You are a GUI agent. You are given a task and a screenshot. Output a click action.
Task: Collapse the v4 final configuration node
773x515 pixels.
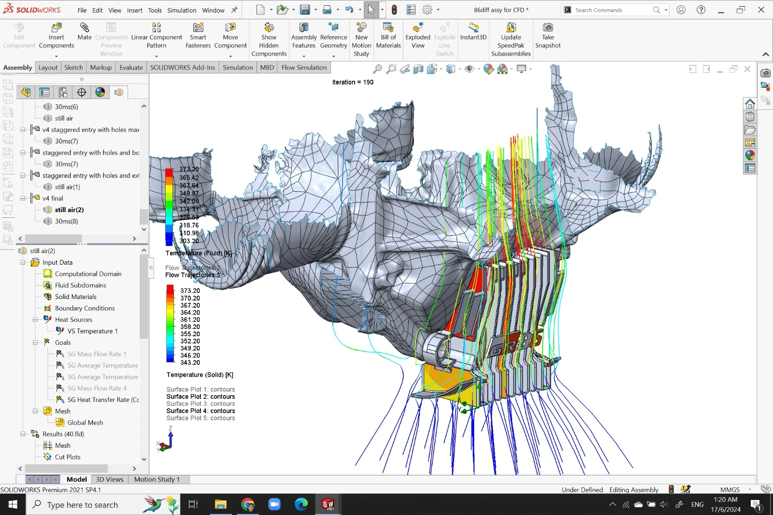[x=23, y=198]
